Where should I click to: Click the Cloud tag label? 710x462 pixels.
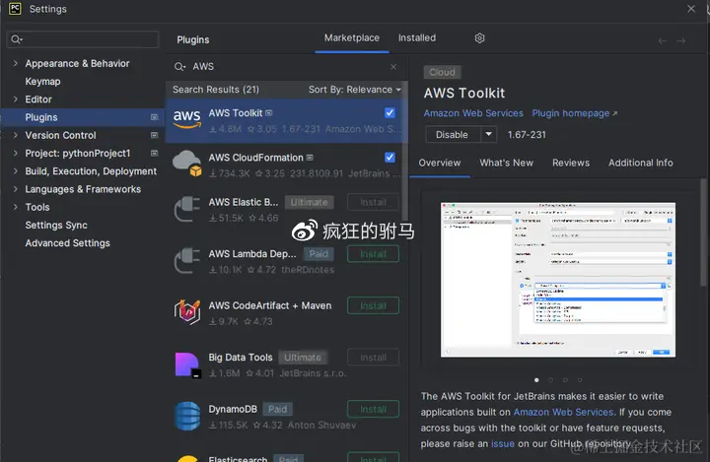click(x=442, y=72)
